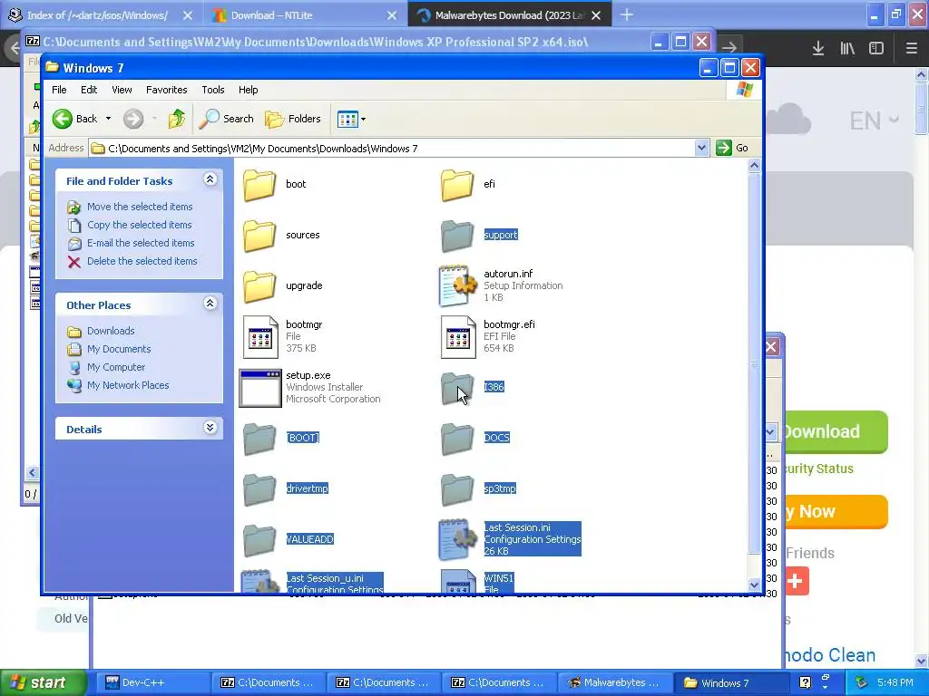The image size is (929, 696).
Task: Select the I386 folder icon
Action: point(457,388)
